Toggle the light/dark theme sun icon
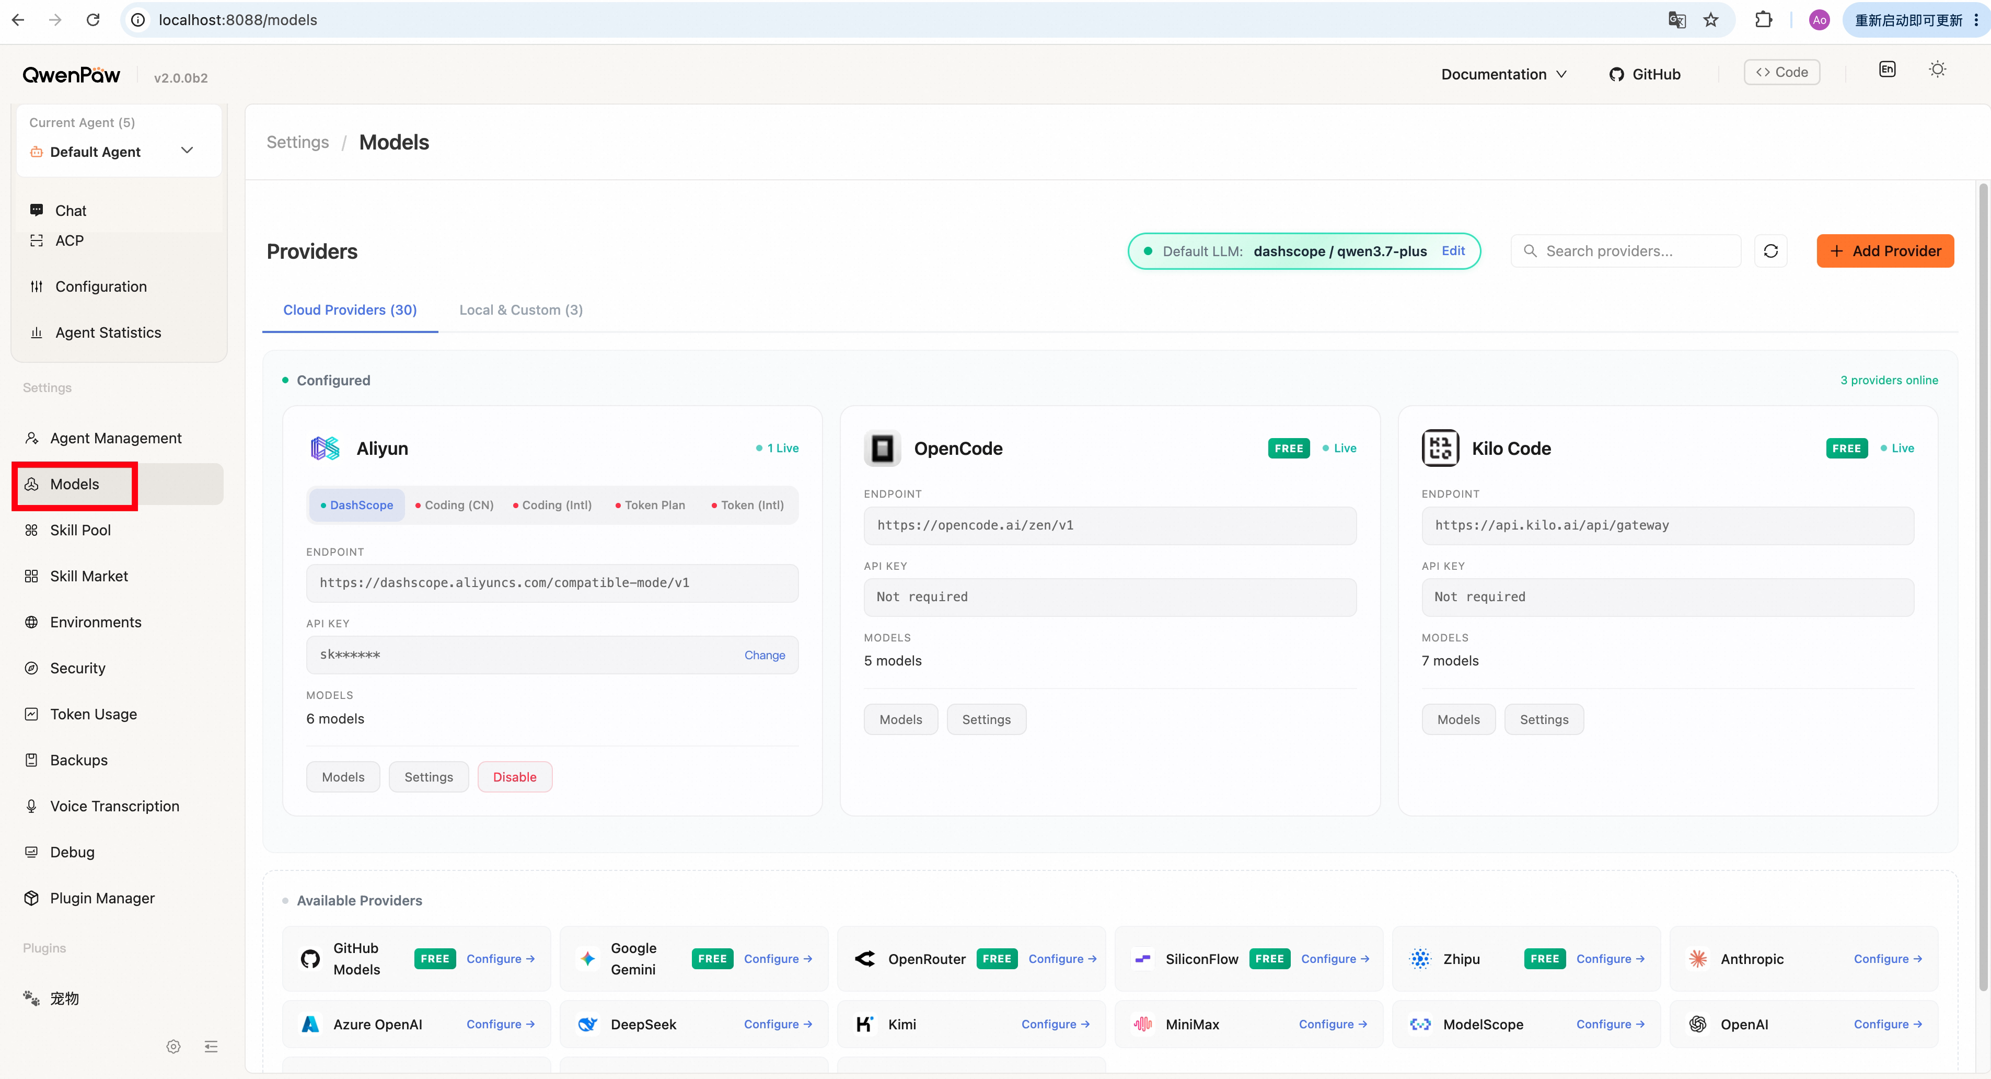Screen dimensions: 1991x1079 pos(1937,70)
